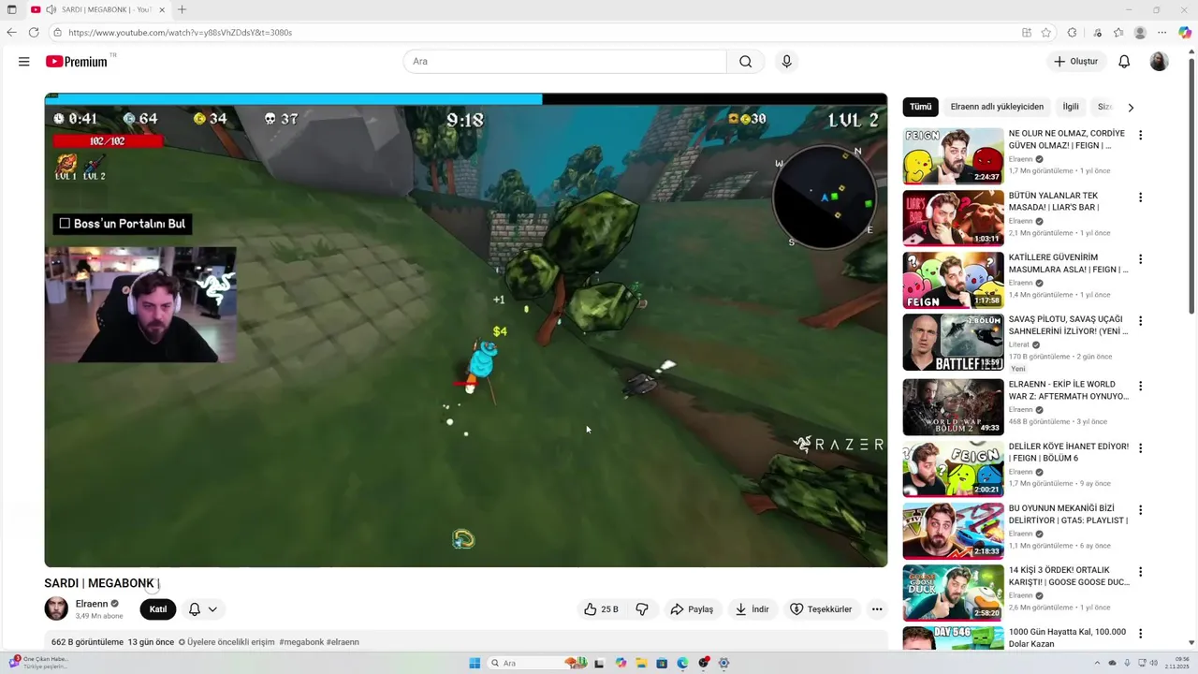
Task: Open a new browser tab
Action: pyautogui.click(x=182, y=9)
